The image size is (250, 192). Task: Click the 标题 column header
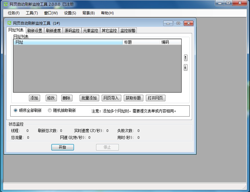click(141, 42)
